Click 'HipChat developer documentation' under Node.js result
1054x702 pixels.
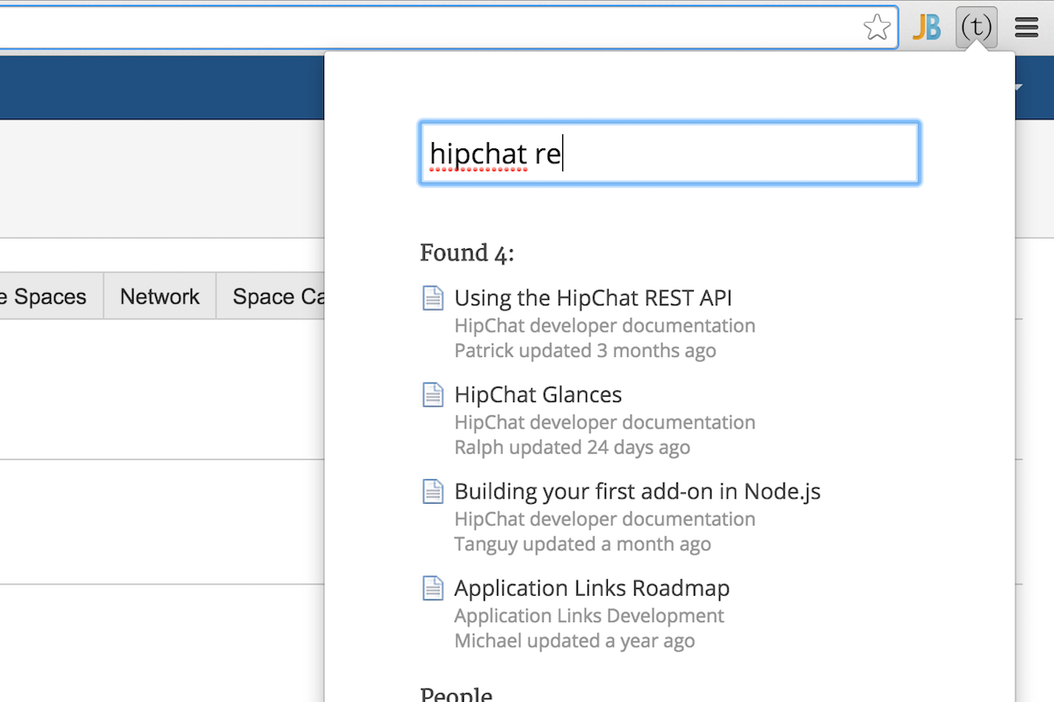604,519
